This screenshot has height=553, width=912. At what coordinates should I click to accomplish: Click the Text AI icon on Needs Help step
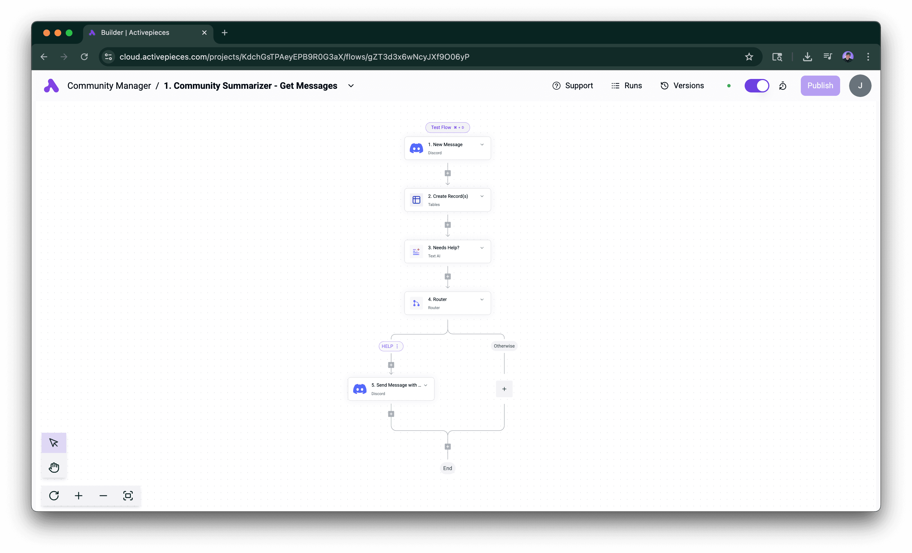click(x=416, y=251)
